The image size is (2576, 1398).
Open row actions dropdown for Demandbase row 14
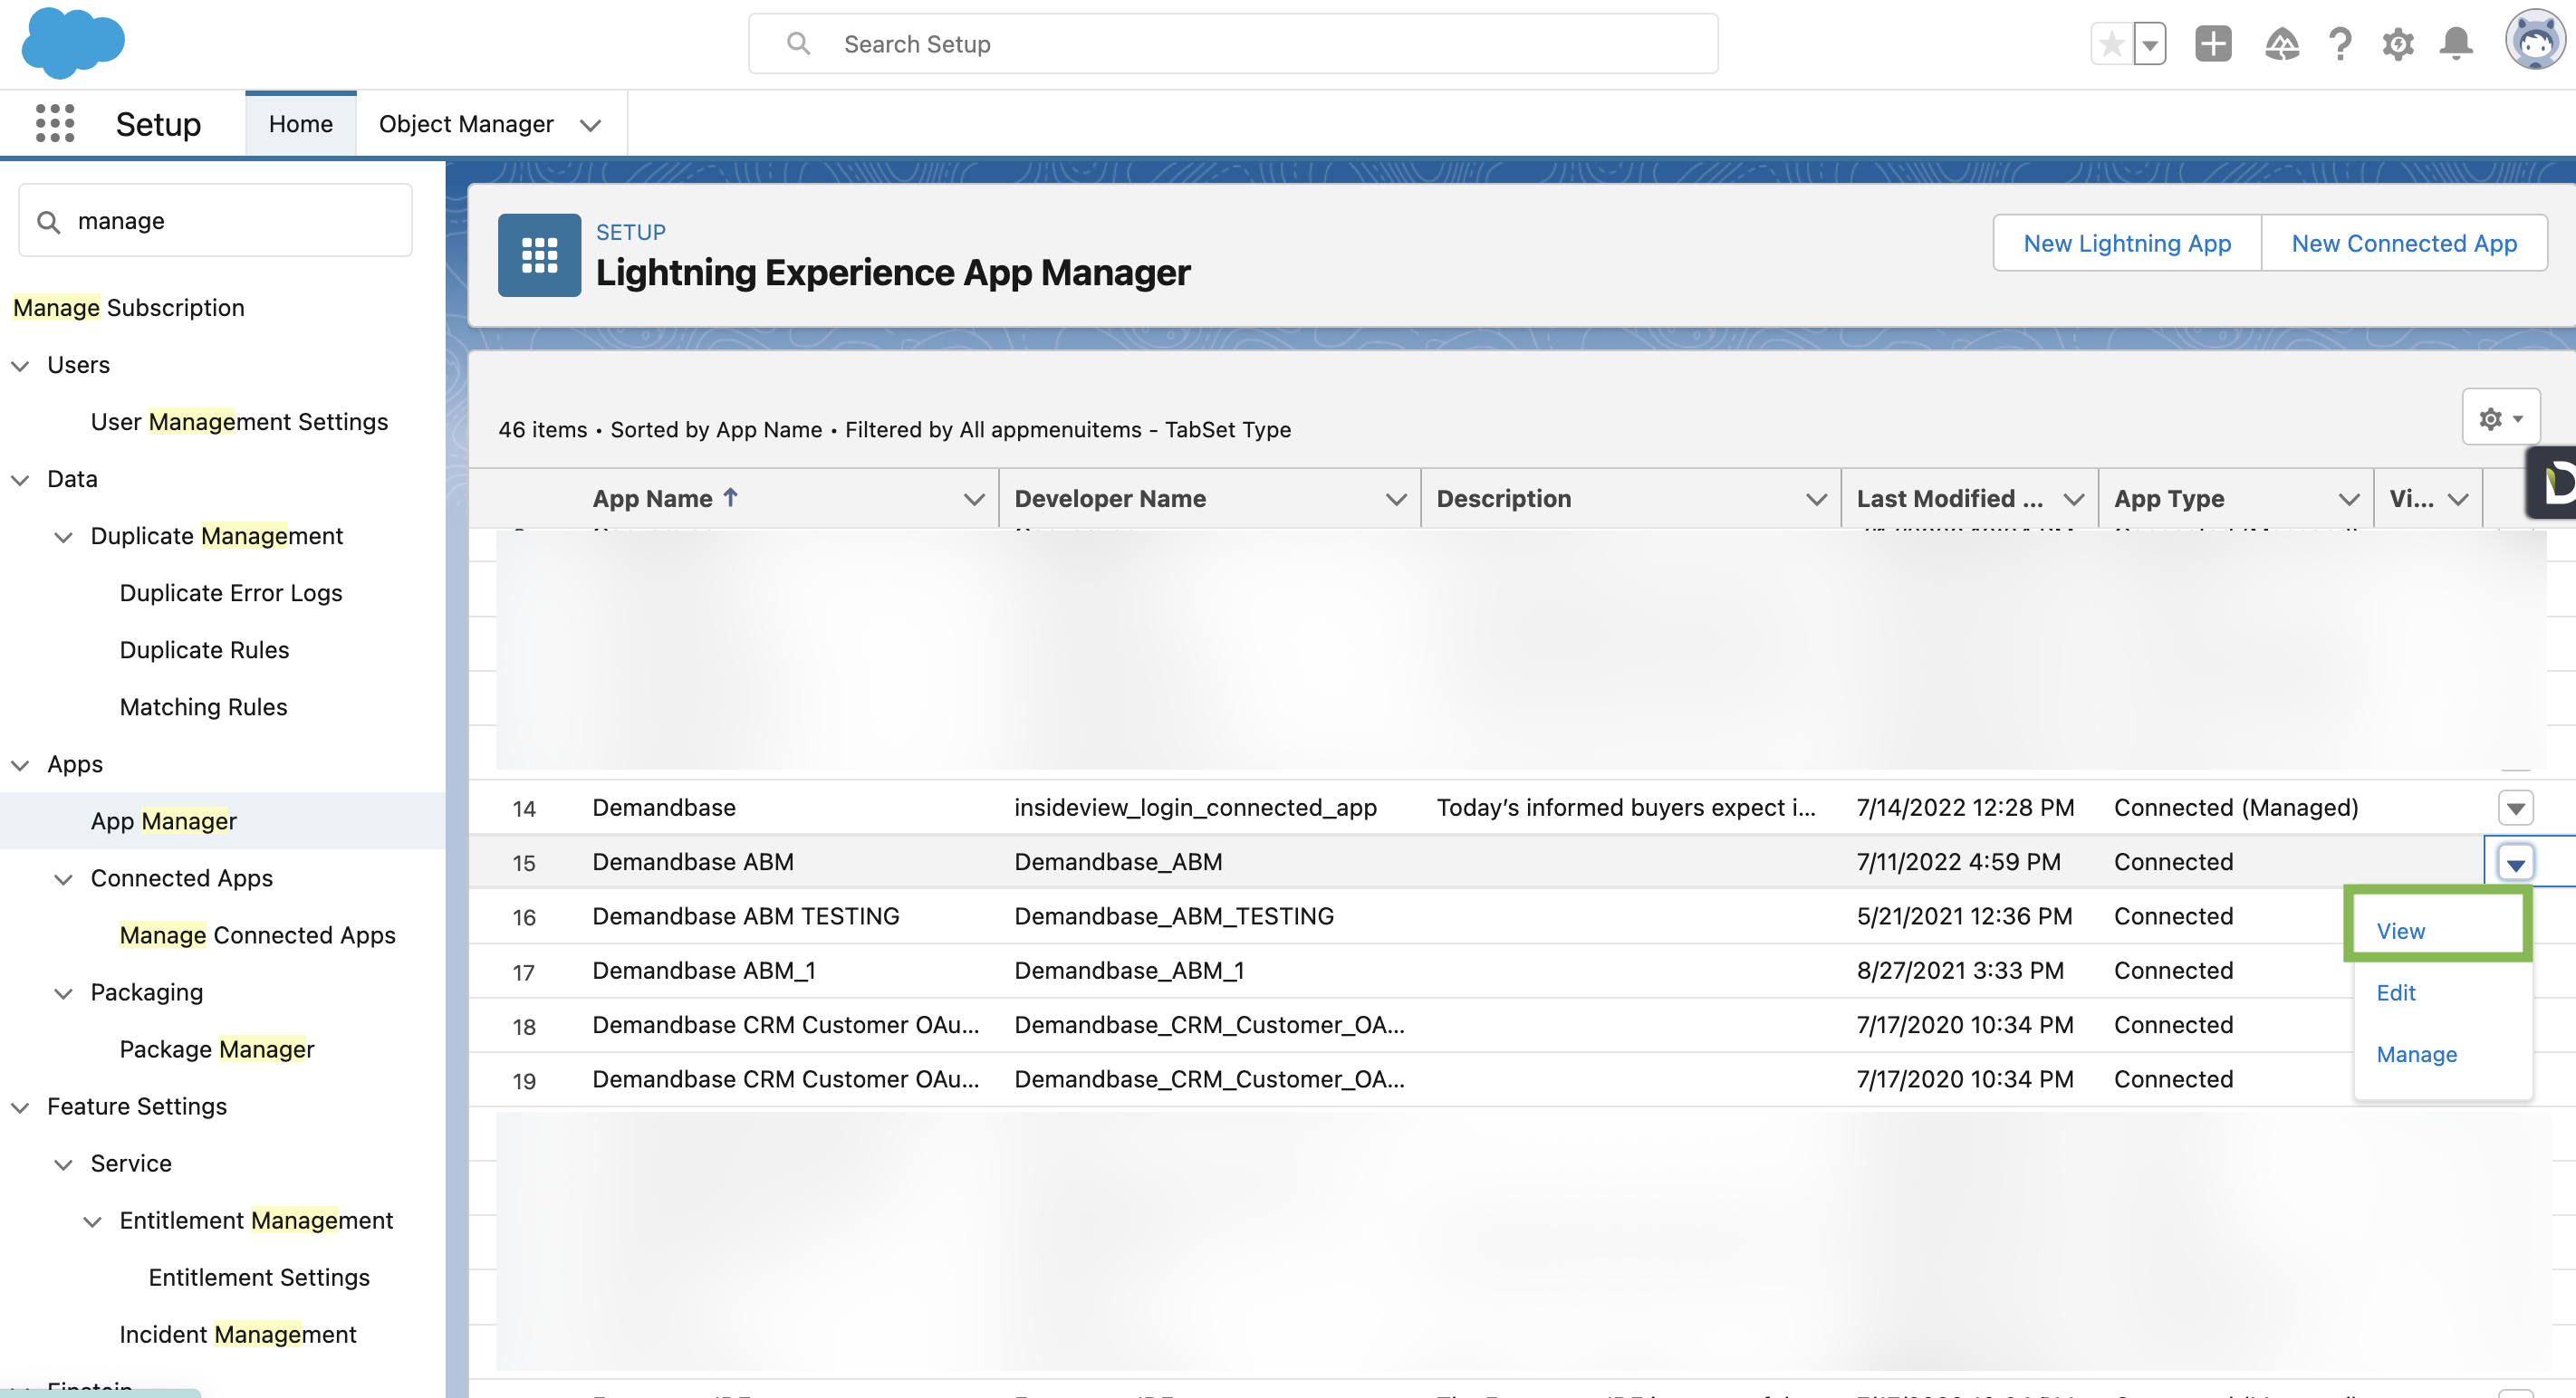click(x=2515, y=808)
